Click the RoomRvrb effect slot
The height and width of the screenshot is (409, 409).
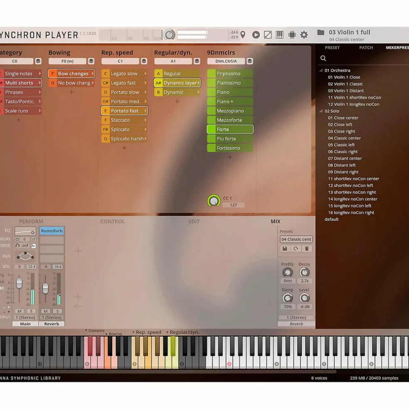(52, 231)
